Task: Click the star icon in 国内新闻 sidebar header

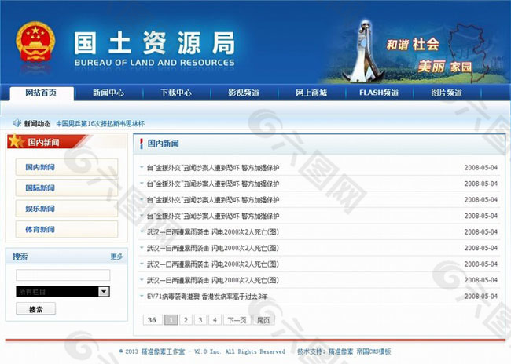Action: pyautogui.click(x=16, y=142)
